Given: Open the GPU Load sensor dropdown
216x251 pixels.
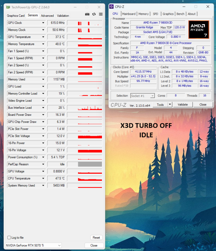Looking at the screenshot, I should tap(43, 86).
